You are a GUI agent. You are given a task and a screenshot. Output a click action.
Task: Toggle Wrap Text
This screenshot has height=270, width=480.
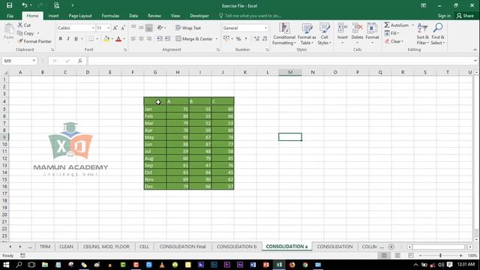pos(188,28)
